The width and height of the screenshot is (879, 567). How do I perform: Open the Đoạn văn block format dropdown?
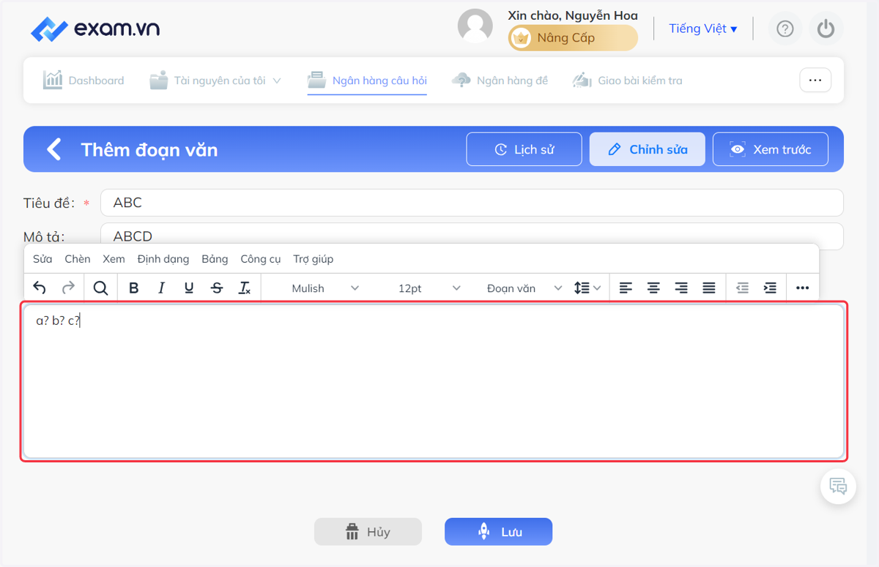pyautogui.click(x=523, y=288)
